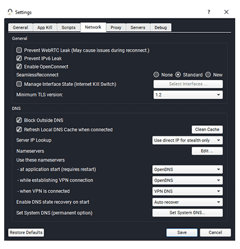Choose New SeamlessReconnect radio option

208,75
